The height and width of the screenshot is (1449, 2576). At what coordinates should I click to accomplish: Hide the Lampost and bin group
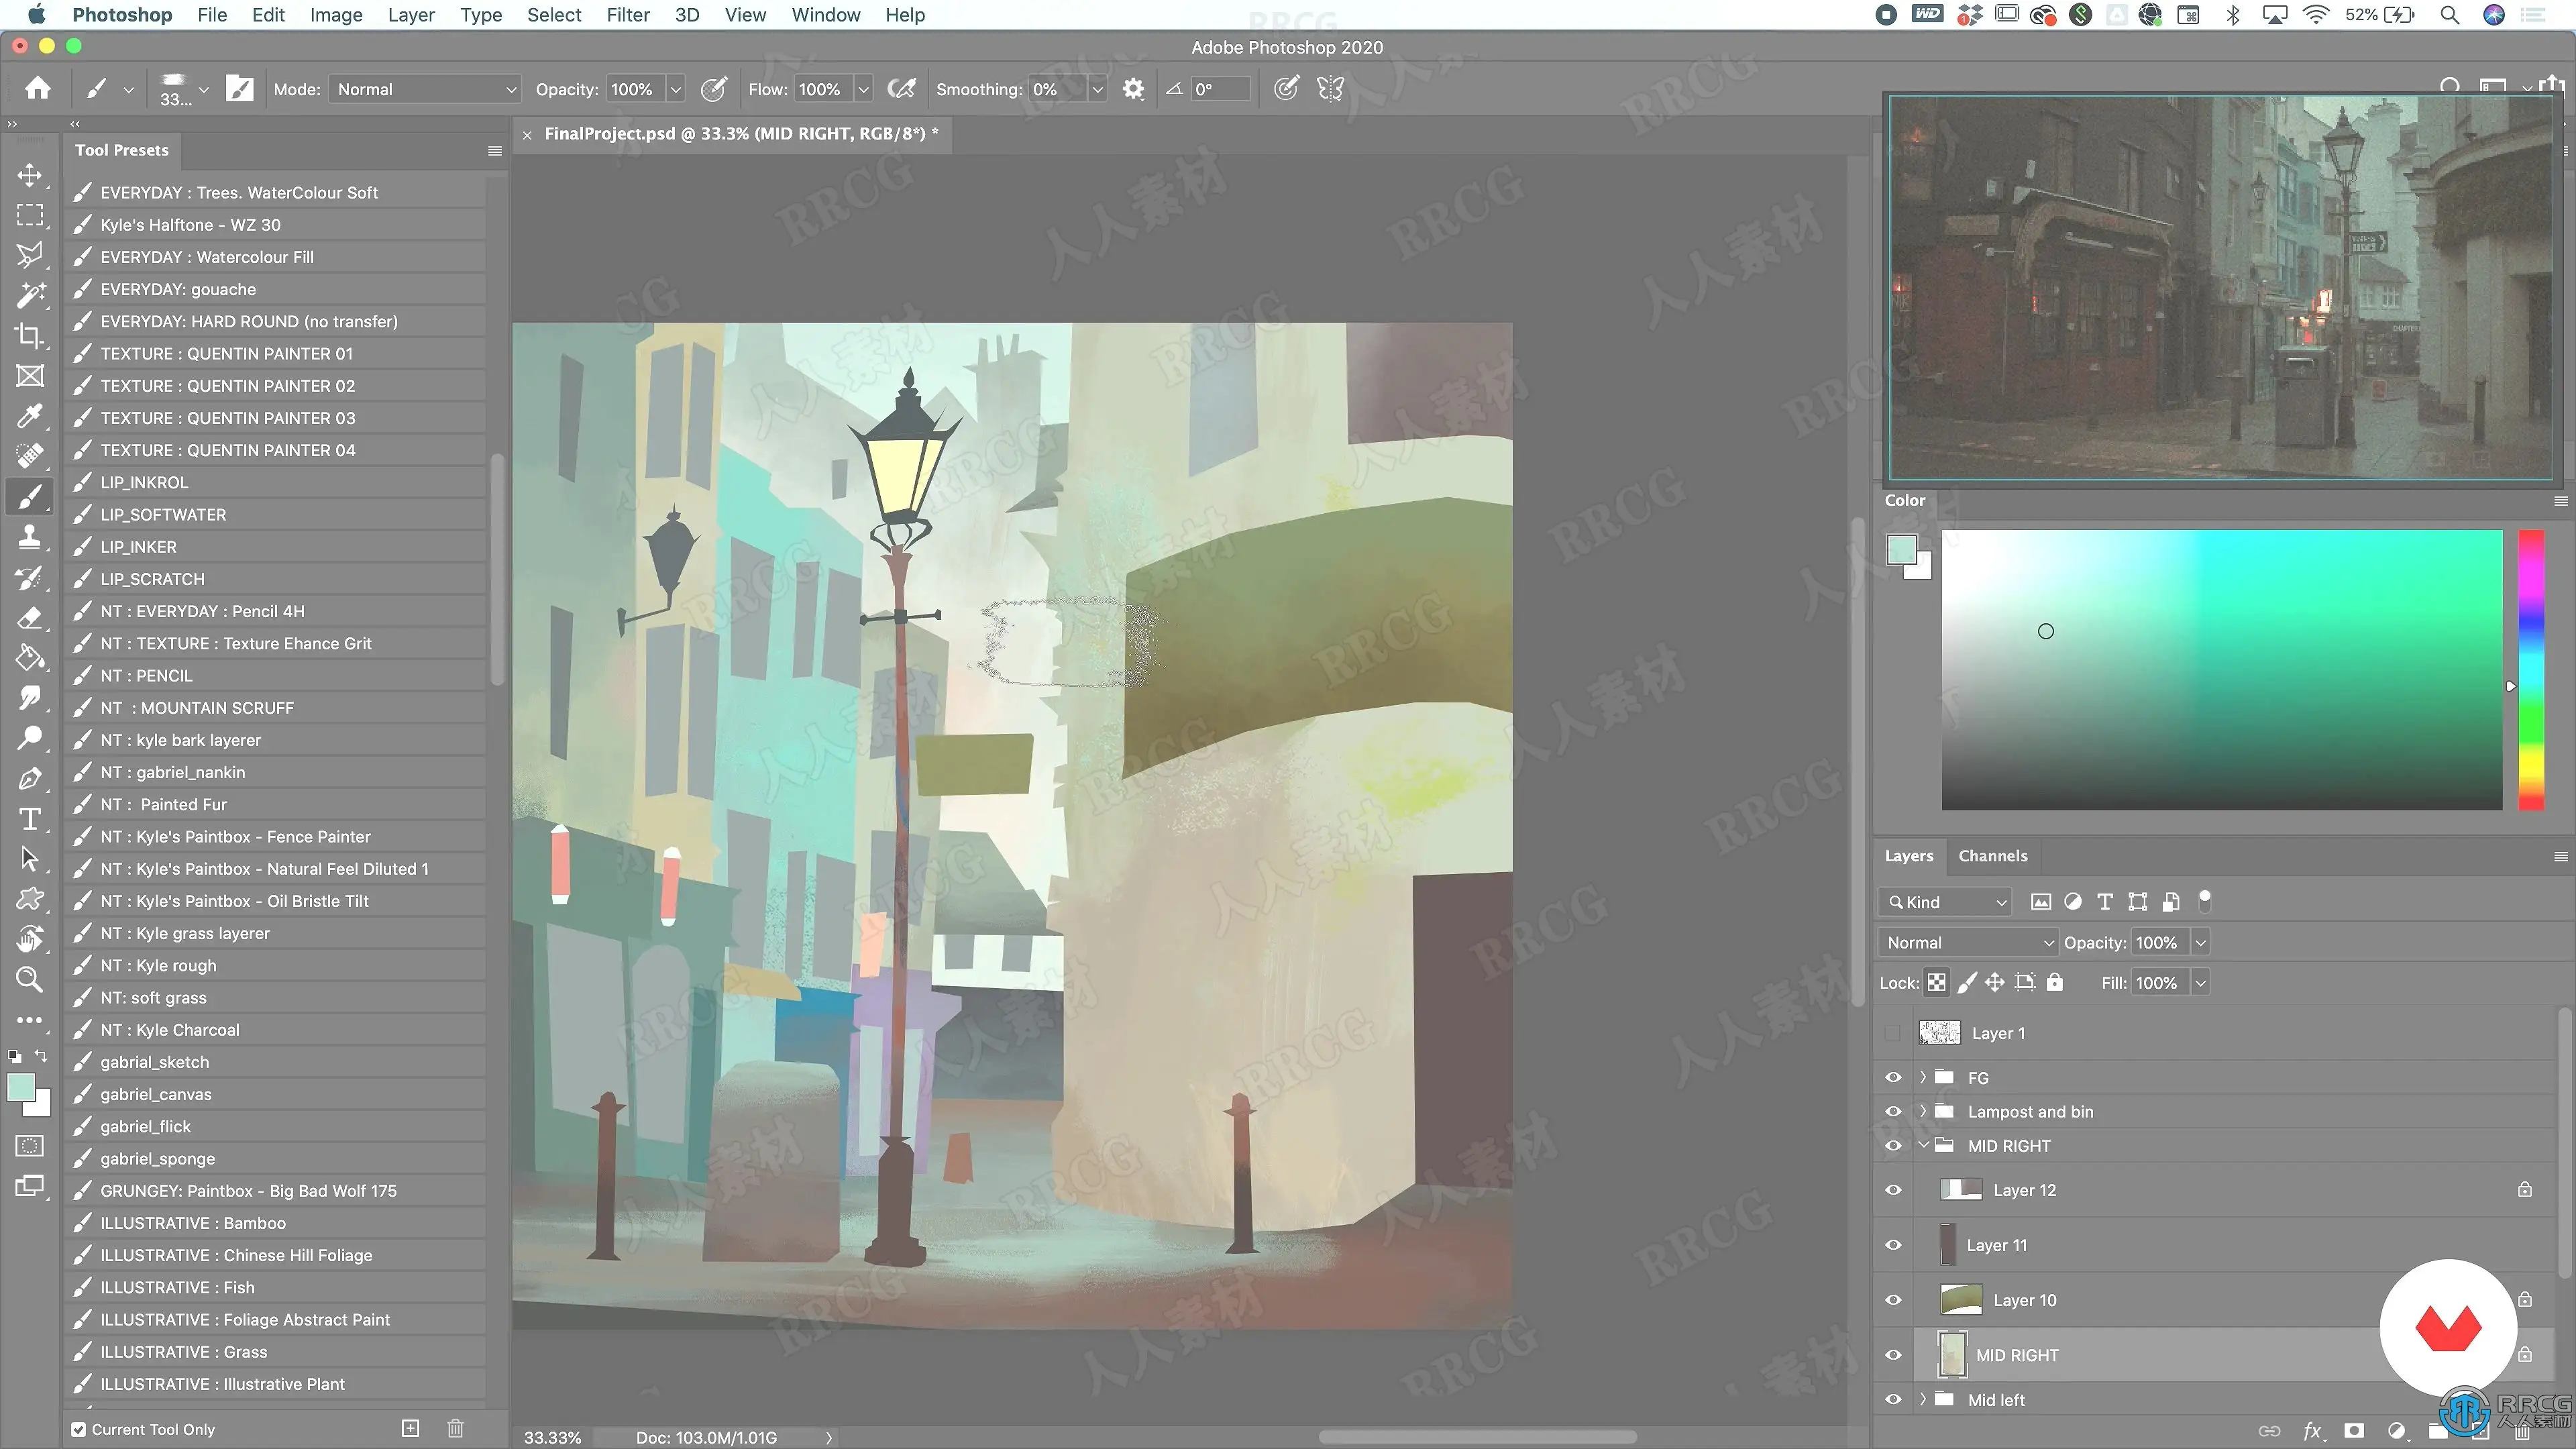pyautogui.click(x=1893, y=1112)
